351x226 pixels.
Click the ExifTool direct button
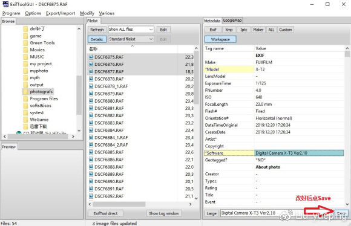click(105, 213)
